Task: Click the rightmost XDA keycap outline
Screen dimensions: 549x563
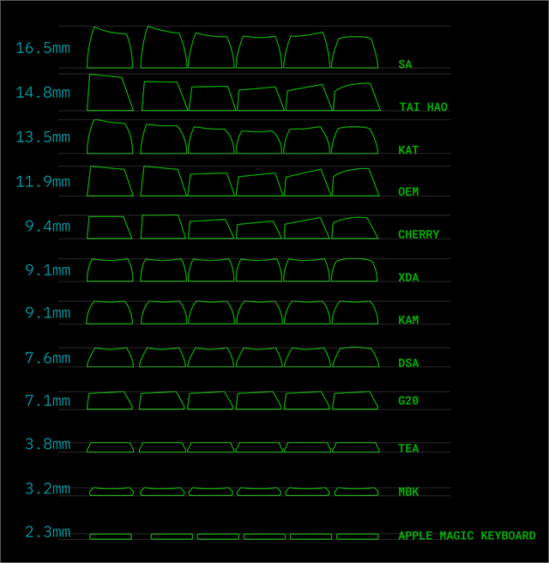Action: point(354,270)
